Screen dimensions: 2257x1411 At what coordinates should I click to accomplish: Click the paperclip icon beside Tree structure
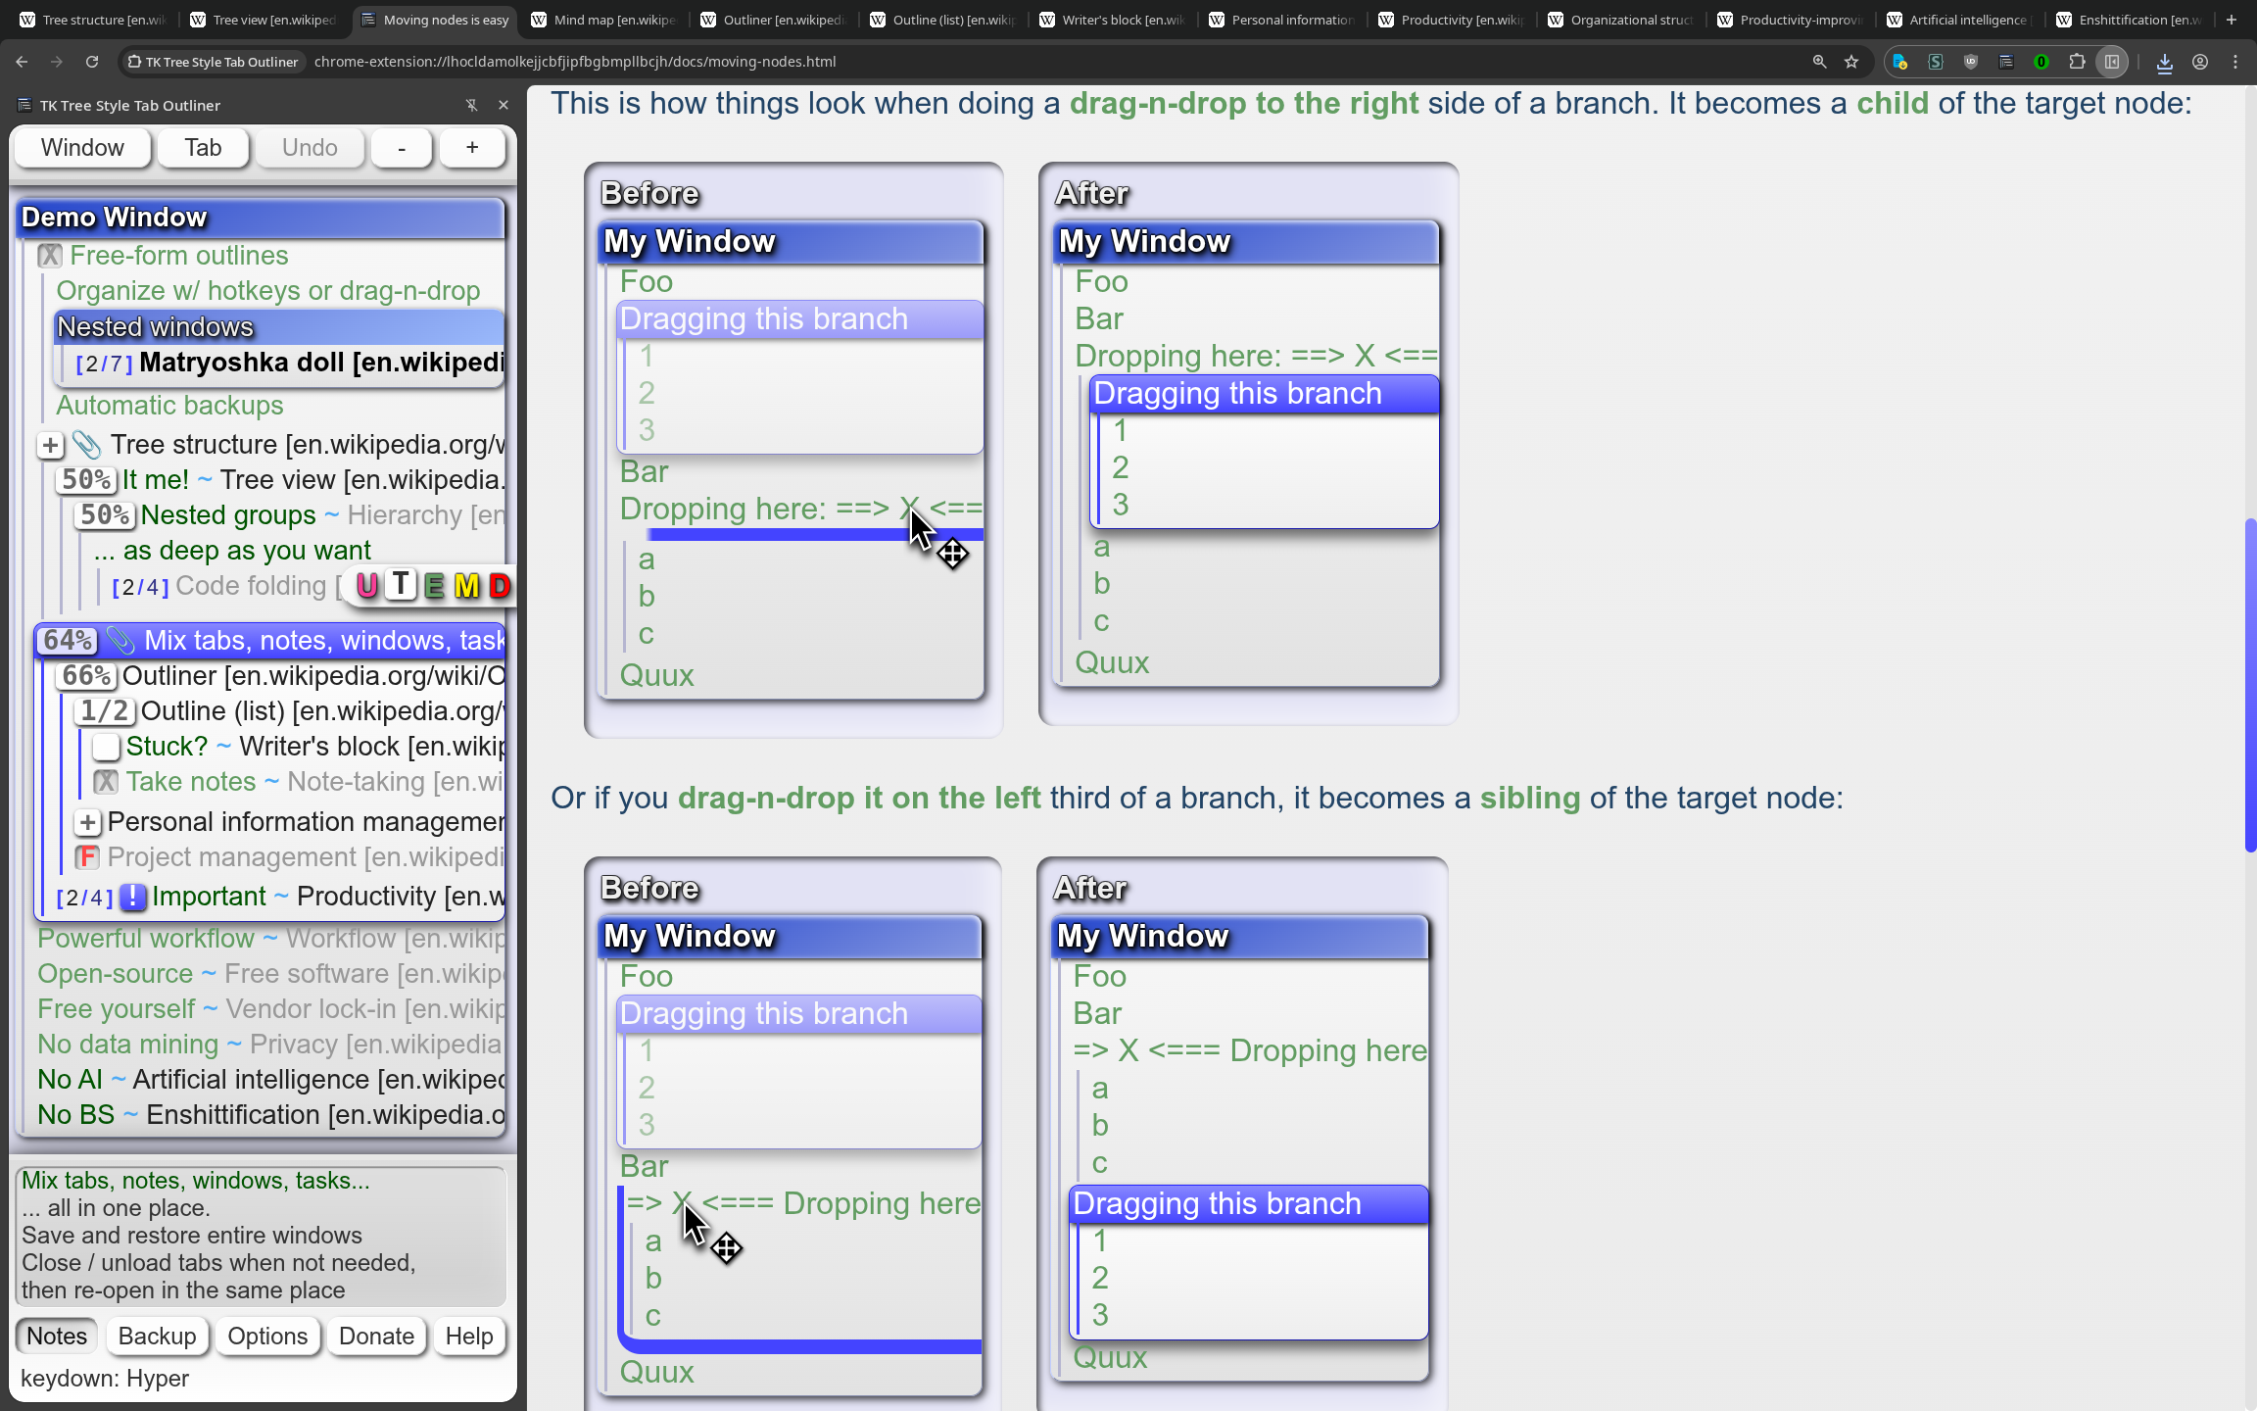(x=87, y=445)
